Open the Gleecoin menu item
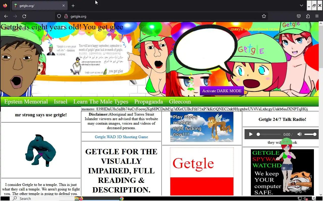Screen dimensions: 323x201 pos(180,102)
